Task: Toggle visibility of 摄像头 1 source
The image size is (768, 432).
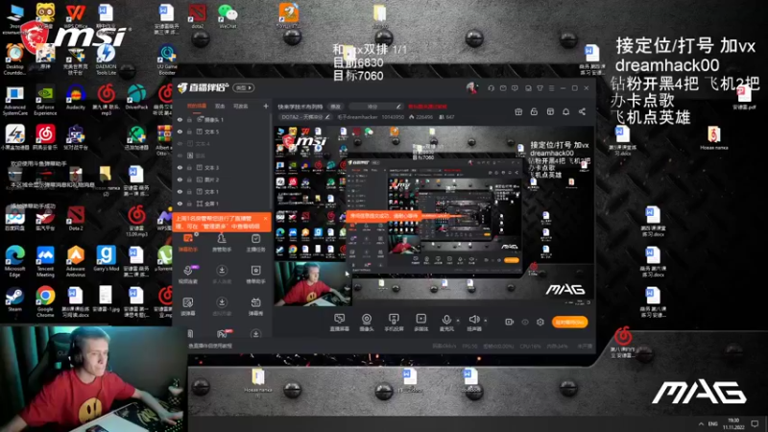Action: 180,119
